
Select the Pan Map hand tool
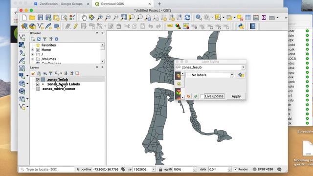[x=84, y=18]
